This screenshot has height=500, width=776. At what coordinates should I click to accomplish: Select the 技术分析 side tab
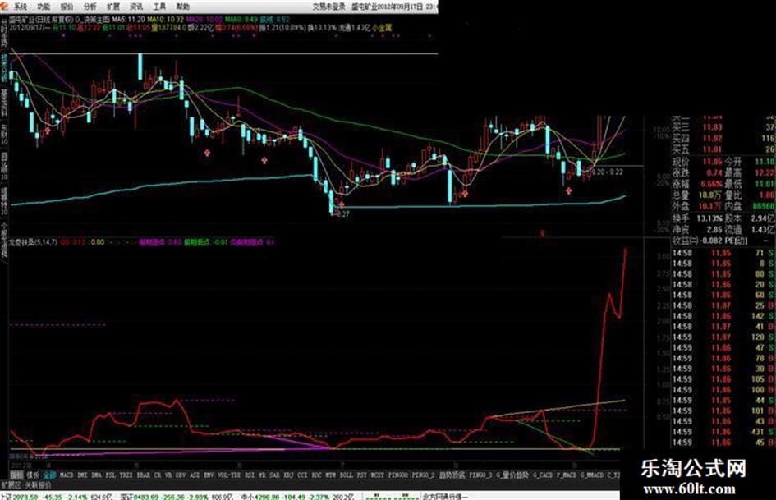[4, 67]
